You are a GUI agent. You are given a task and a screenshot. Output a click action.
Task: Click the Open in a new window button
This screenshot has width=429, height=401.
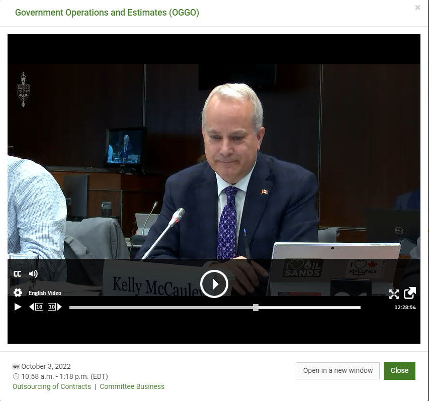(338, 371)
